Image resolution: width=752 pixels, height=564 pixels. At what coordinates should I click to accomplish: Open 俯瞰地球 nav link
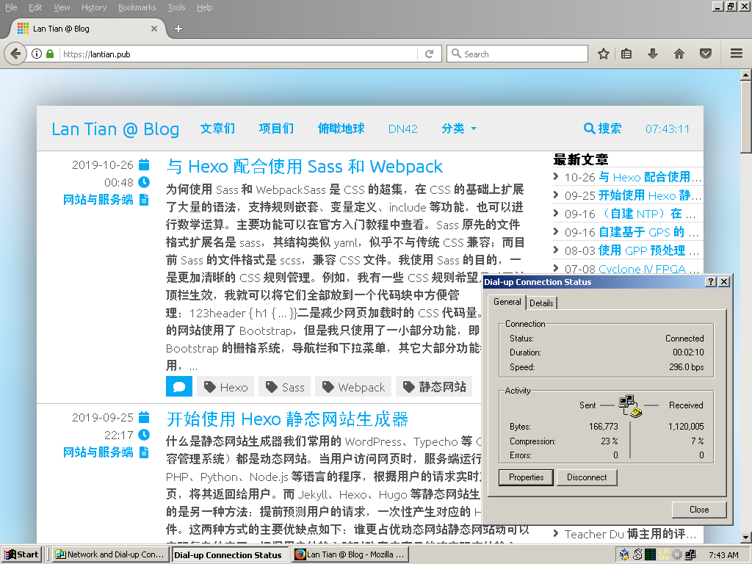point(341,129)
